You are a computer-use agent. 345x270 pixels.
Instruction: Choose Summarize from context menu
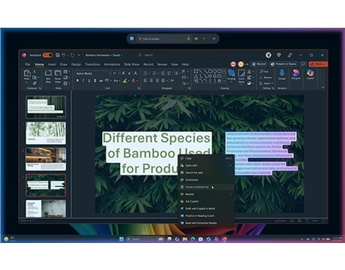point(206,180)
